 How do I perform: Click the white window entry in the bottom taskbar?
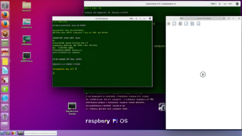coord(40,133)
